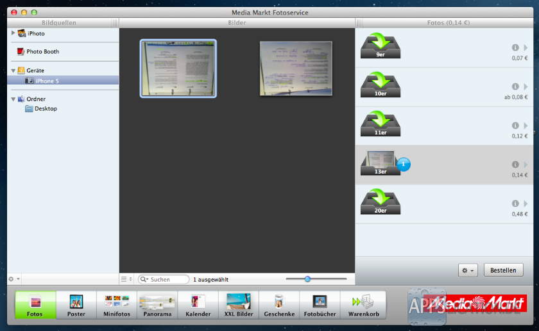Open the Warenkorb shopping cart
The image size is (539, 331).
click(363, 305)
